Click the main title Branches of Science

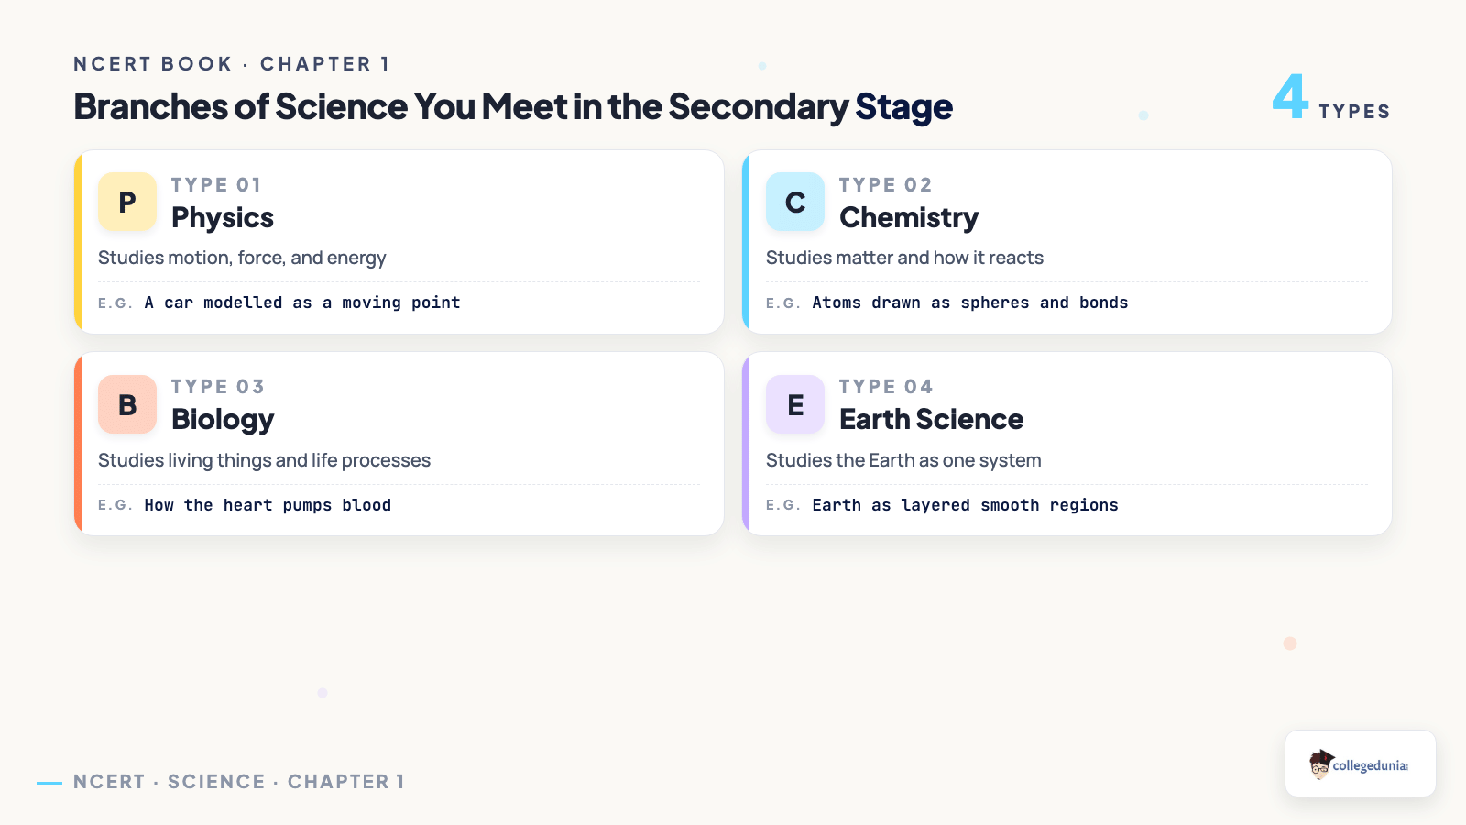point(513,106)
